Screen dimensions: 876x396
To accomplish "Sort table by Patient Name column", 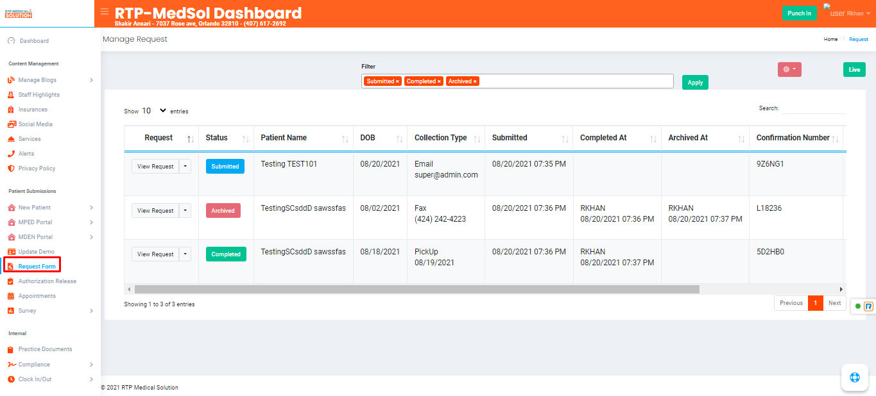I will [304, 138].
